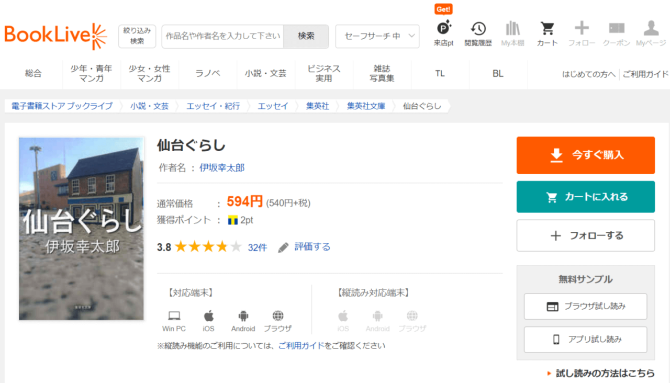Click the 仙台ぐらし title heading
The height and width of the screenshot is (383, 670).
pyautogui.click(x=191, y=145)
